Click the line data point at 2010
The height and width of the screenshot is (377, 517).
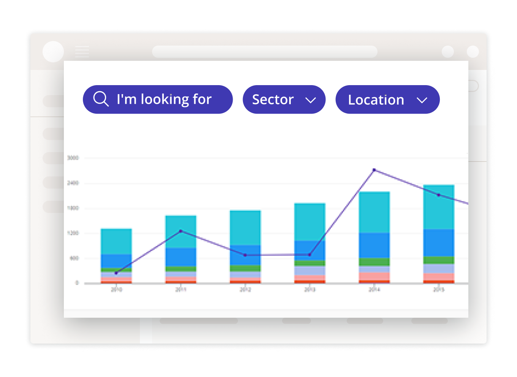coord(116,273)
